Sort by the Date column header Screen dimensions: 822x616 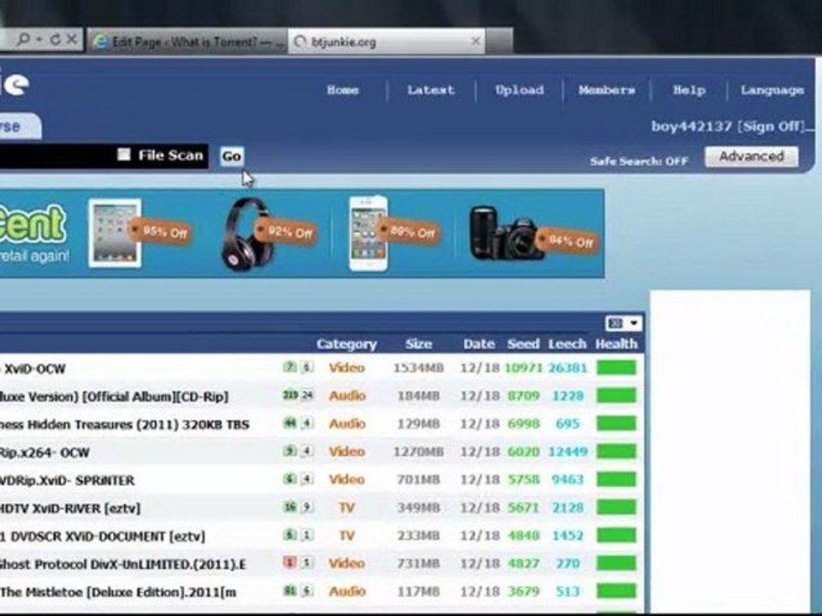pos(479,344)
